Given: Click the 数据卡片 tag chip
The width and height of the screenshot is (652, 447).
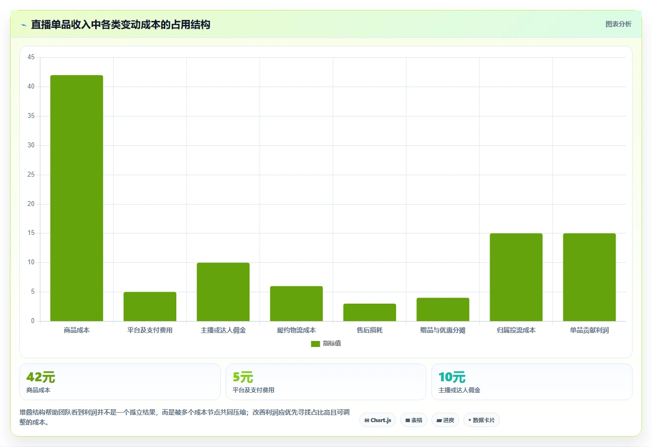Looking at the screenshot, I should point(482,420).
